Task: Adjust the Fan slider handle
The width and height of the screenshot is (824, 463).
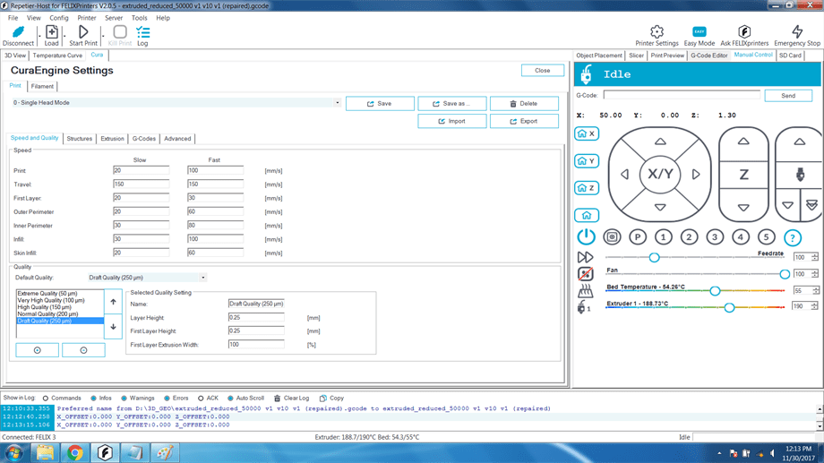Action: click(x=784, y=274)
